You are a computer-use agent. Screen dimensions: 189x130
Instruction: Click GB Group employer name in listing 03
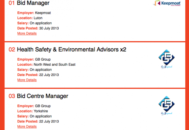43,106
